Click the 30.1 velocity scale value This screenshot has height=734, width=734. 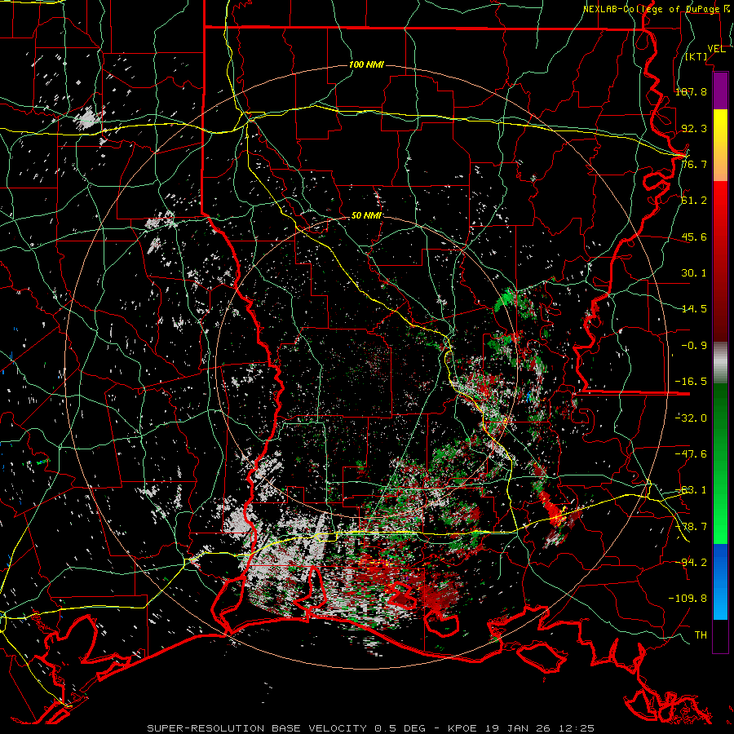pos(694,273)
